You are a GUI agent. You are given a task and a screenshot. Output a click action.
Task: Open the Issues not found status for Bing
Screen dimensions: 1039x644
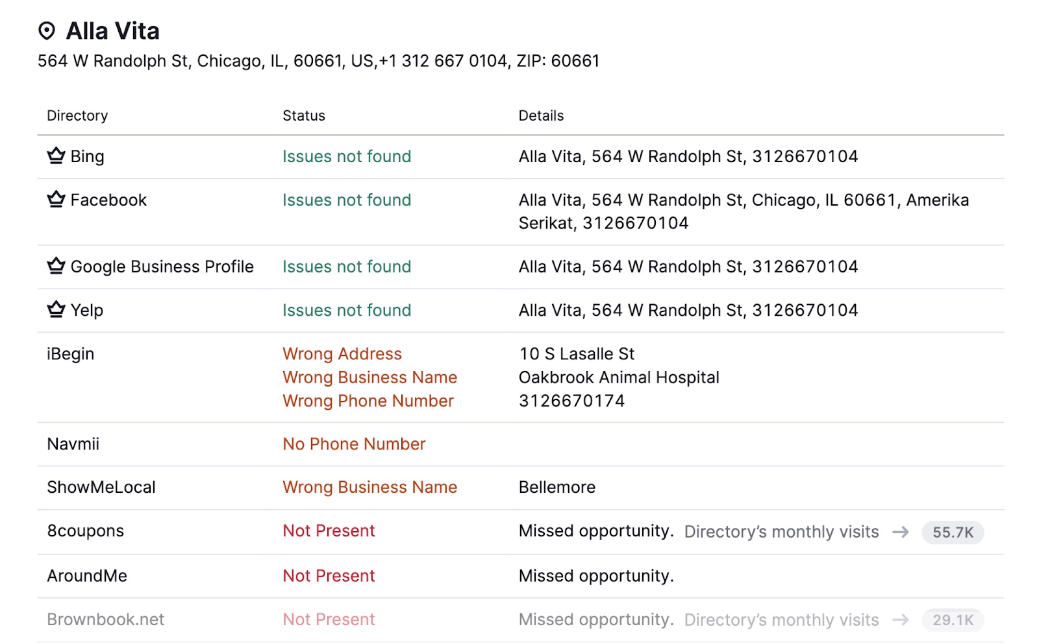[347, 156]
